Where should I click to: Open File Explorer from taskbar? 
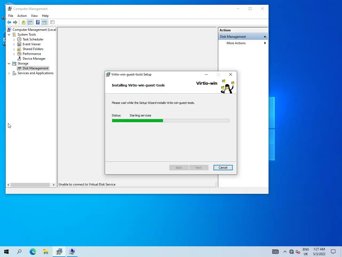coord(46,252)
